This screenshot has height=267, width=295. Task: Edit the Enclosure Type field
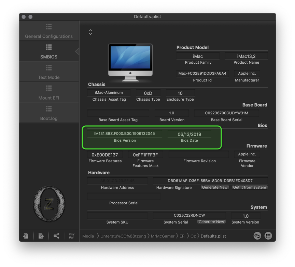click(180, 93)
